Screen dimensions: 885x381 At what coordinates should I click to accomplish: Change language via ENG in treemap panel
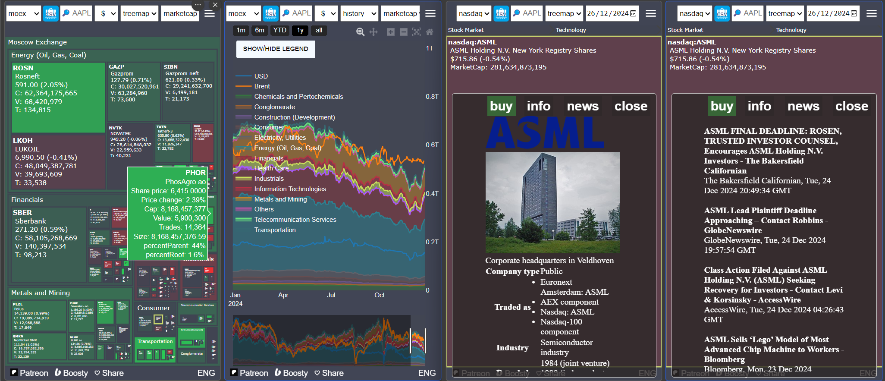click(206, 373)
